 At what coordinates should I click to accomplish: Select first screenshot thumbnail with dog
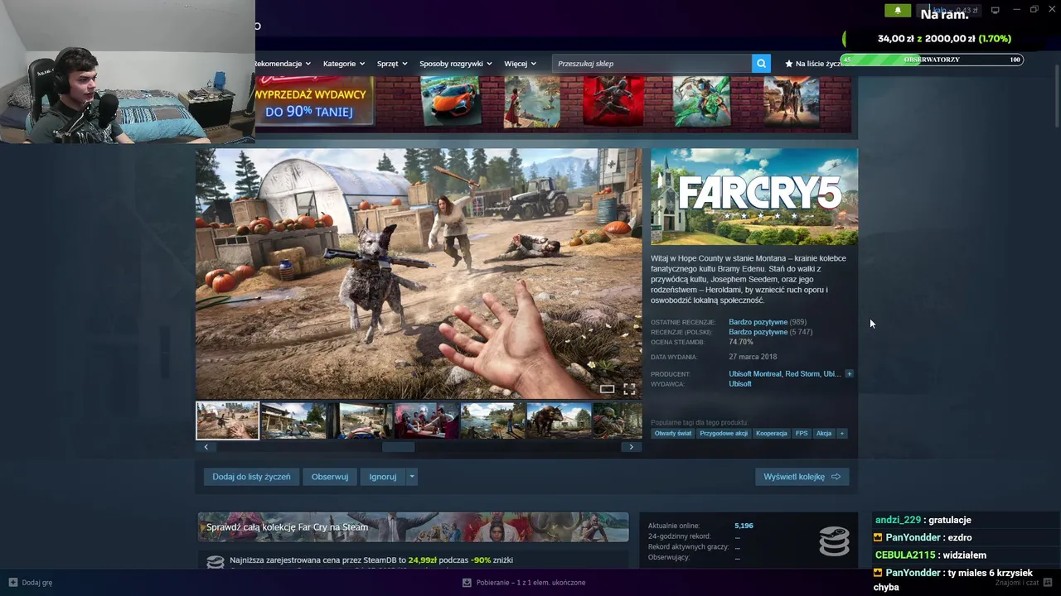click(227, 421)
